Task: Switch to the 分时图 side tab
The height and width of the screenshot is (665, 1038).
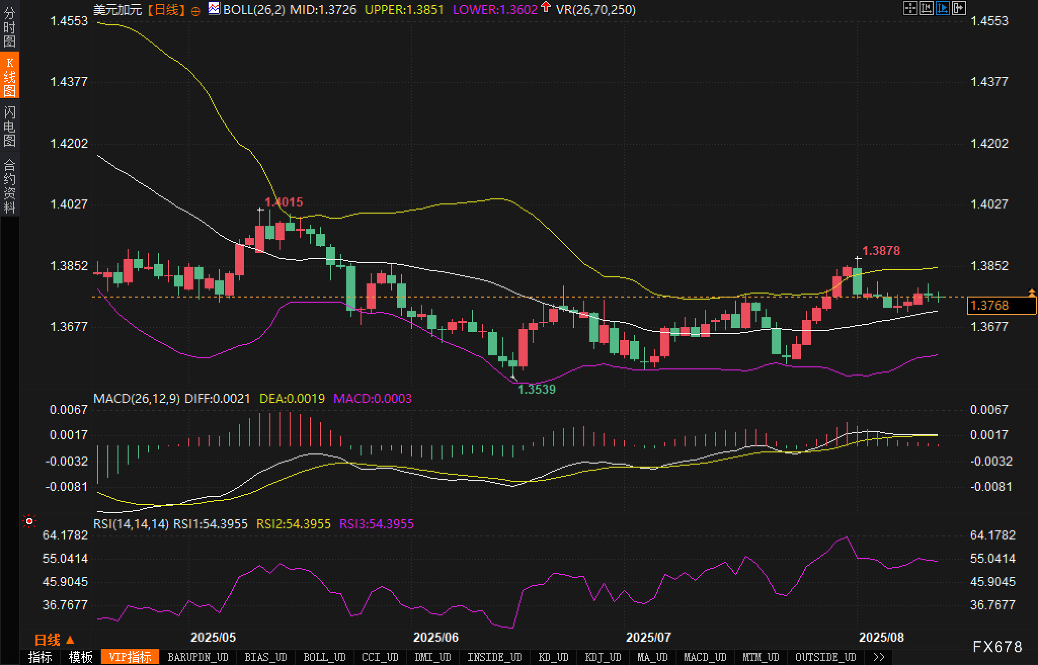Action: point(10,27)
